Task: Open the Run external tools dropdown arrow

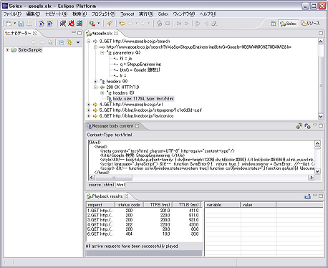Action: point(98,24)
